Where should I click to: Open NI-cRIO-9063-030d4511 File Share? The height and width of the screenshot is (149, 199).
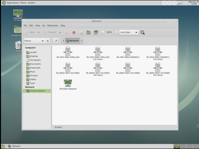(158, 53)
